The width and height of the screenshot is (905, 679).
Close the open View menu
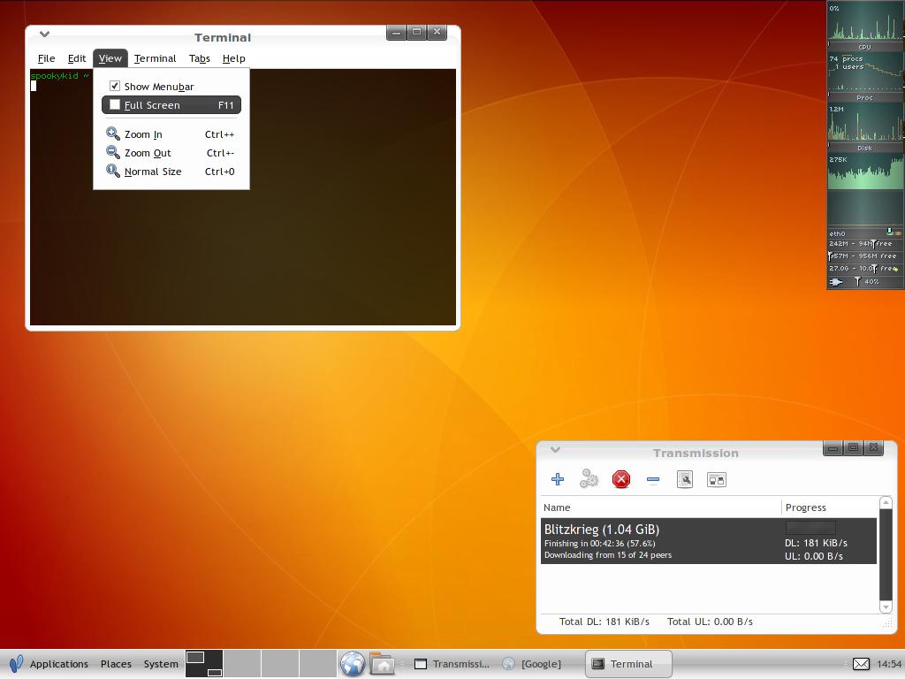110,58
